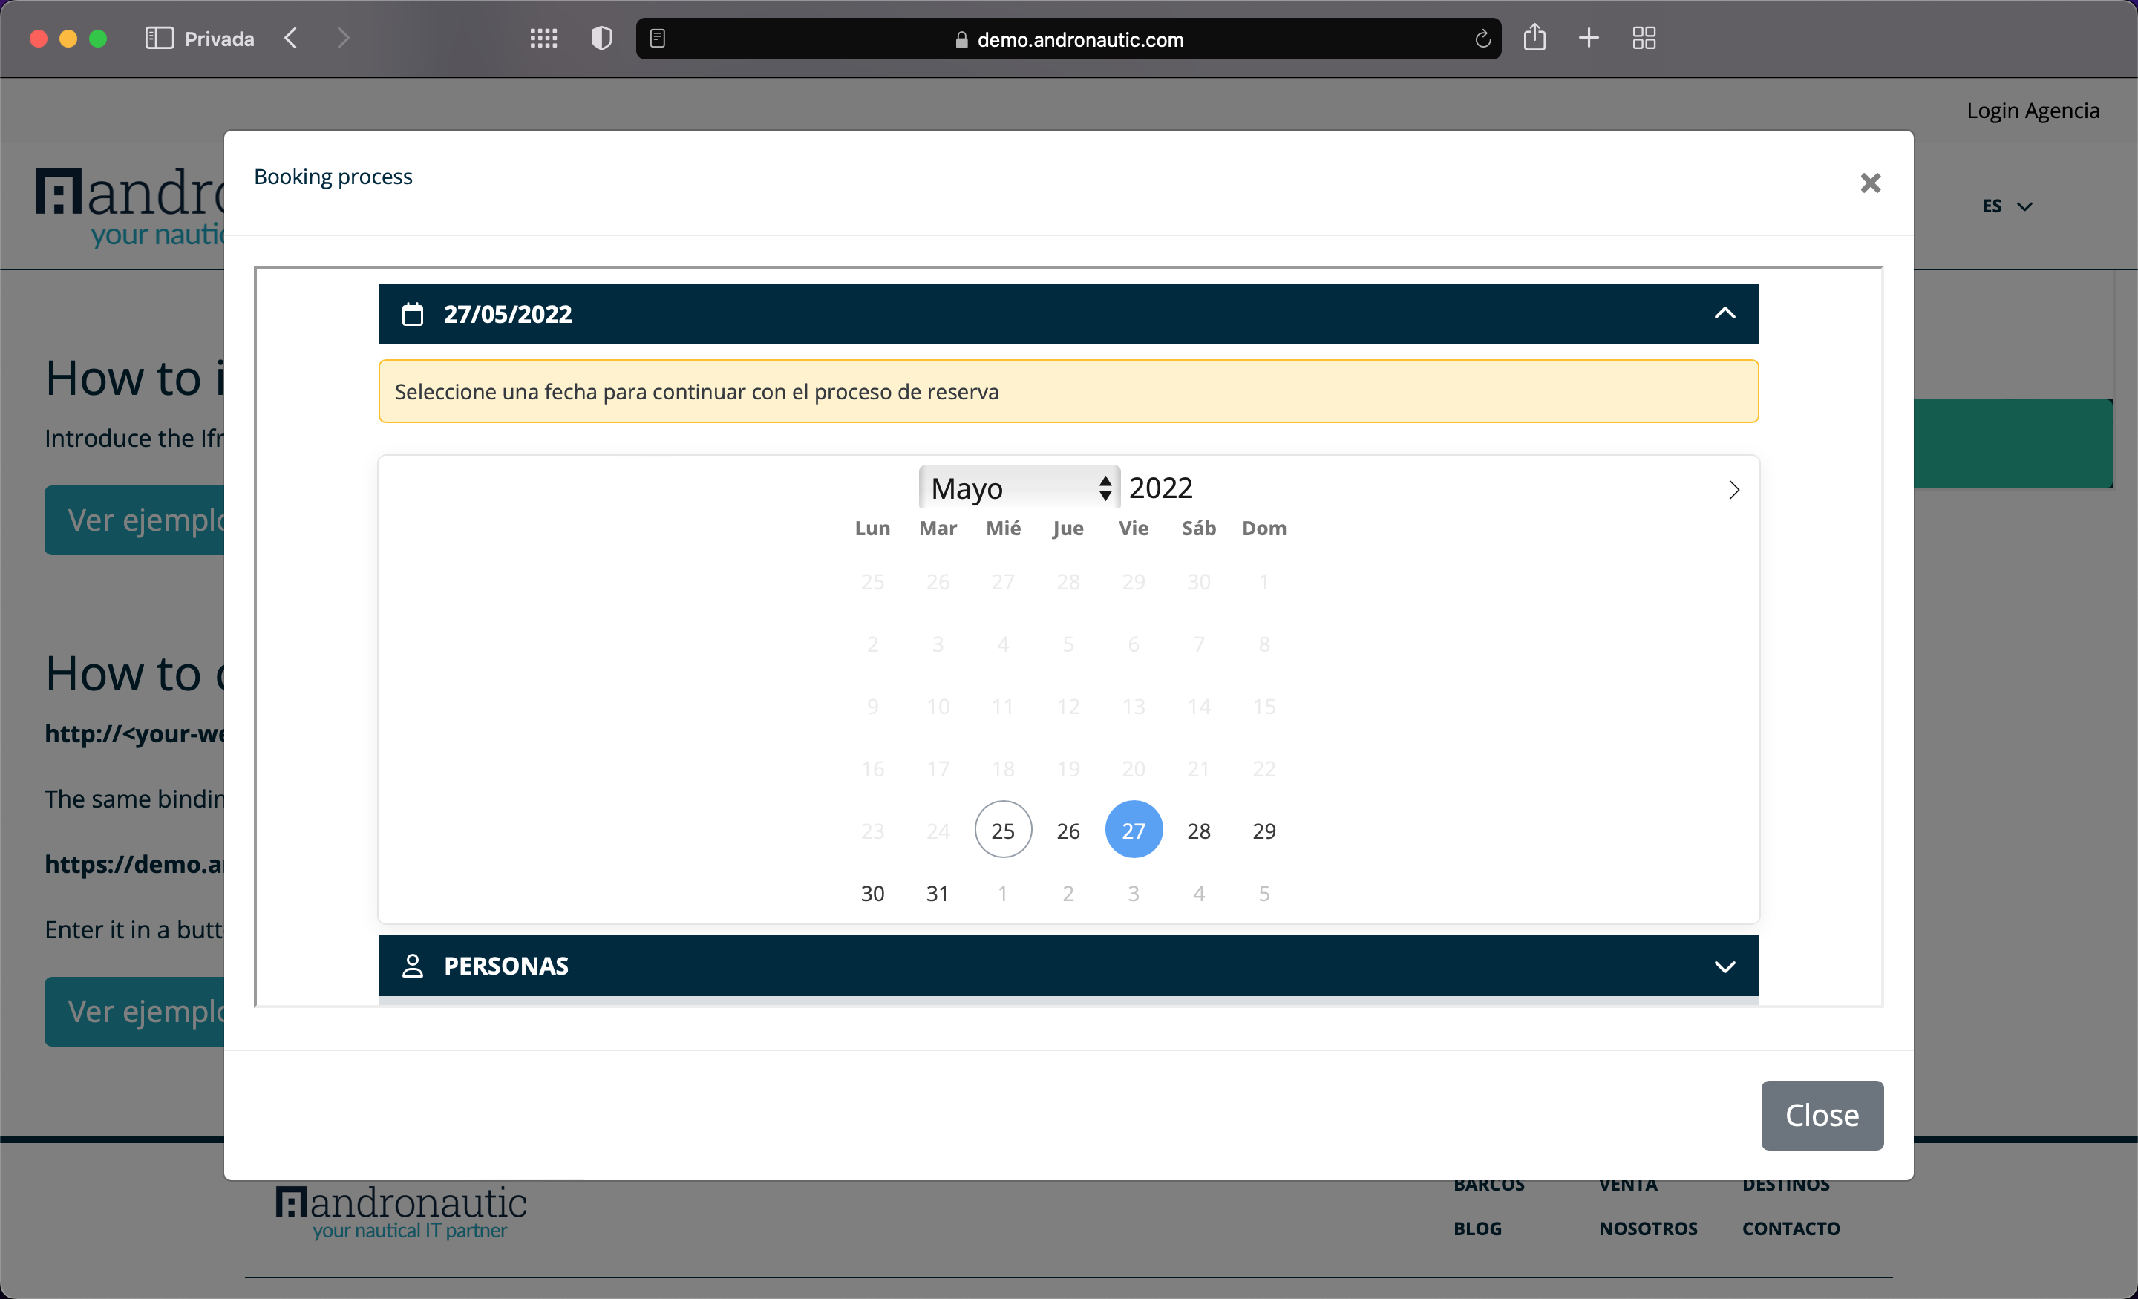Click the calendar icon beside 27/05/2022
This screenshot has width=2138, height=1299.
413,314
